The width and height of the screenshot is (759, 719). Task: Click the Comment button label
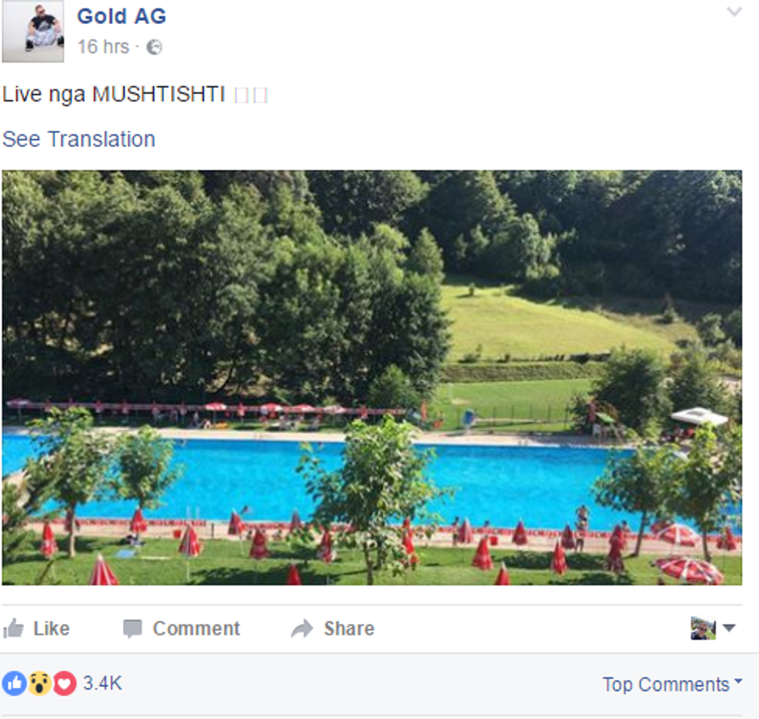click(x=196, y=628)
